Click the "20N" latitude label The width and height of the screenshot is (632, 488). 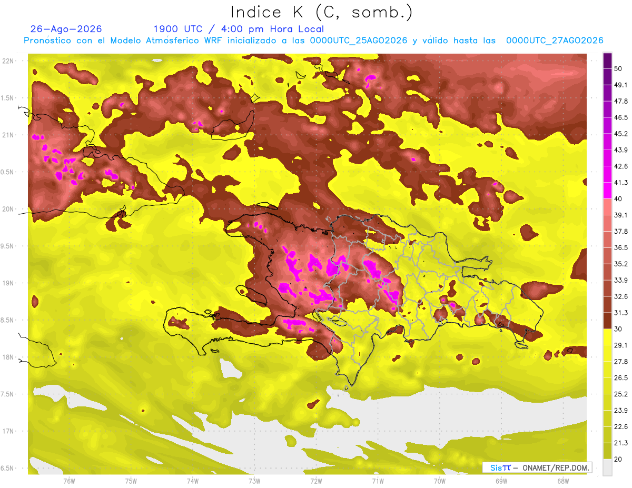[x=8, y=209]
